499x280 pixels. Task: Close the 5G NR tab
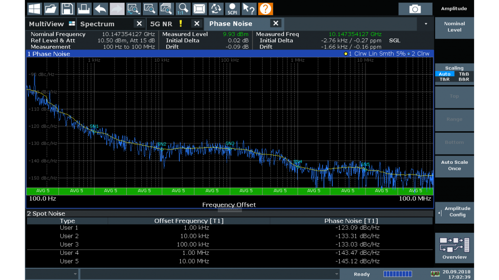[x=197, y=24]
